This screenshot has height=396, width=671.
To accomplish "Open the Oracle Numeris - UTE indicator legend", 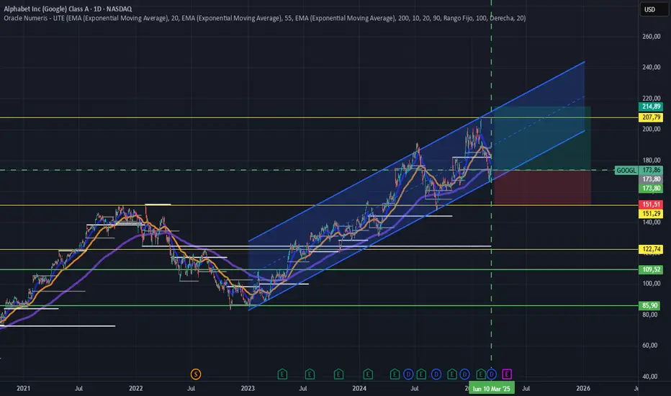I will click(265, 18).
